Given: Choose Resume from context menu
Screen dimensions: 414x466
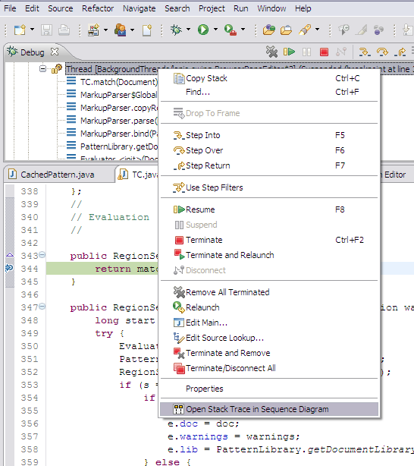Looking at the screenshot, I should 269,209.
